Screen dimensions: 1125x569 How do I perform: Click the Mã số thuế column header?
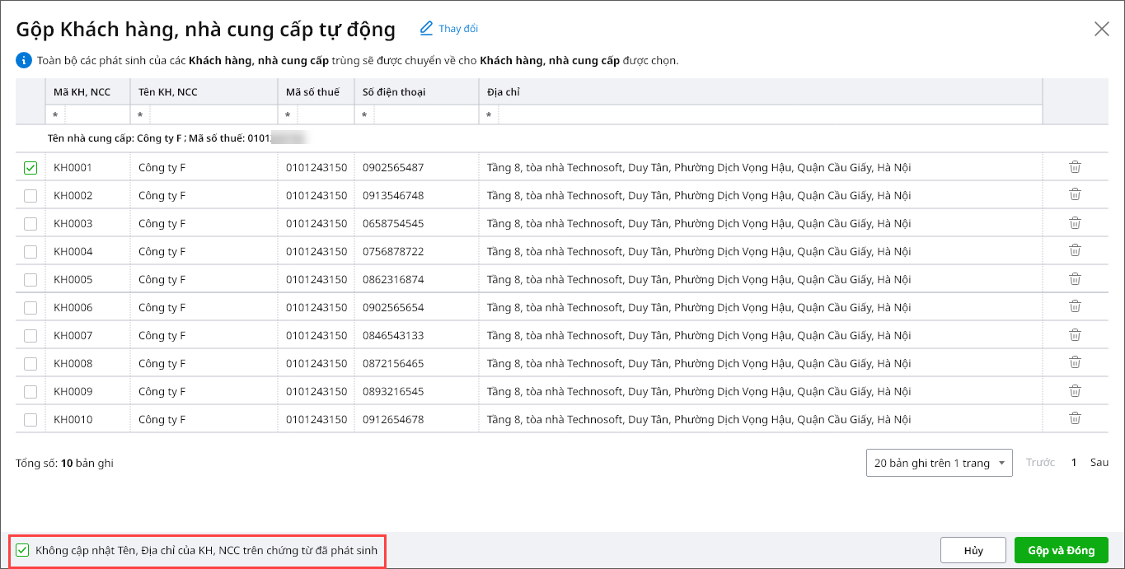(x=312, y=92)
